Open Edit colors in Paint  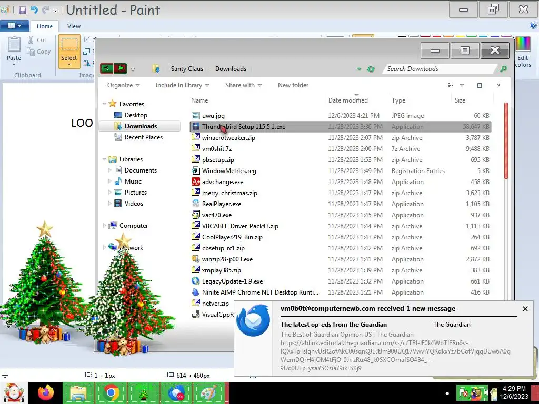523,52
